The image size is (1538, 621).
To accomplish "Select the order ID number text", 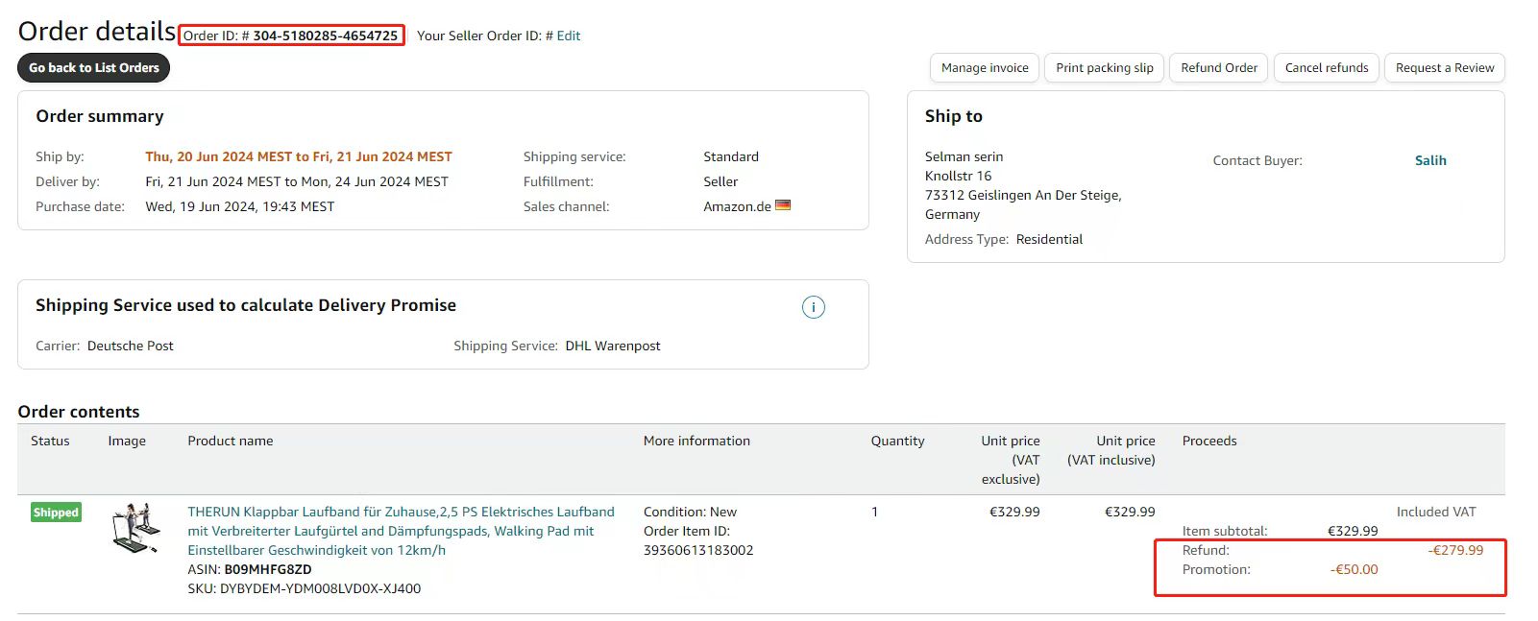I will click(325, 36).
